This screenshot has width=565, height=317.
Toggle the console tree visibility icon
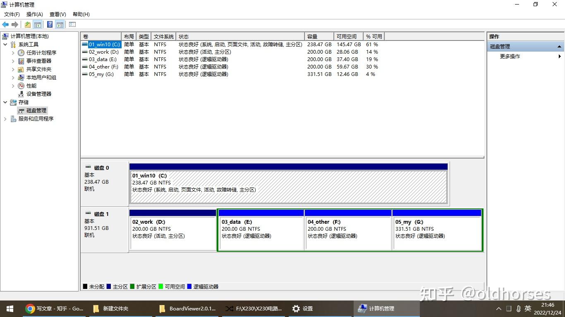pos(38,24)
